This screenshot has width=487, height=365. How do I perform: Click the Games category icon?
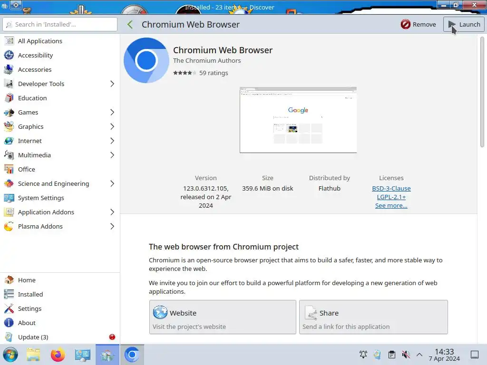[9, 112]
